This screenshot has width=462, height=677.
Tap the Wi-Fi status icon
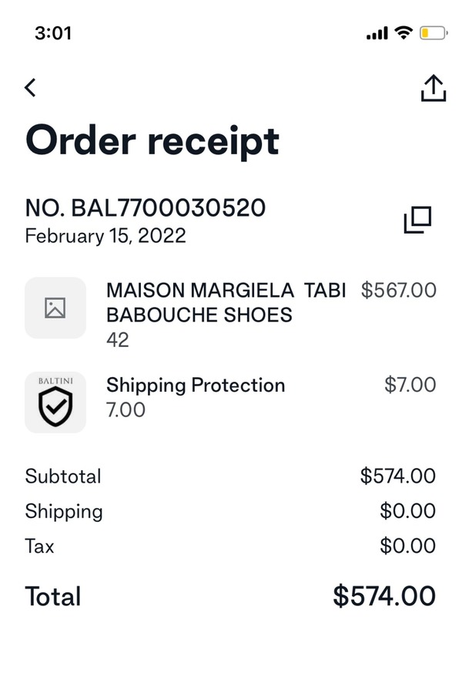403,33
